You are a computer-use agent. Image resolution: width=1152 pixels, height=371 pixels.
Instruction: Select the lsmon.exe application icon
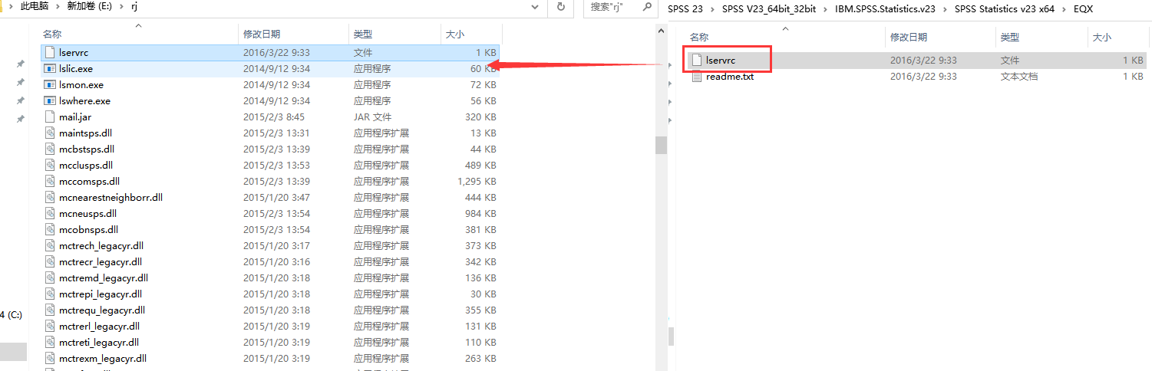(49, 84)
